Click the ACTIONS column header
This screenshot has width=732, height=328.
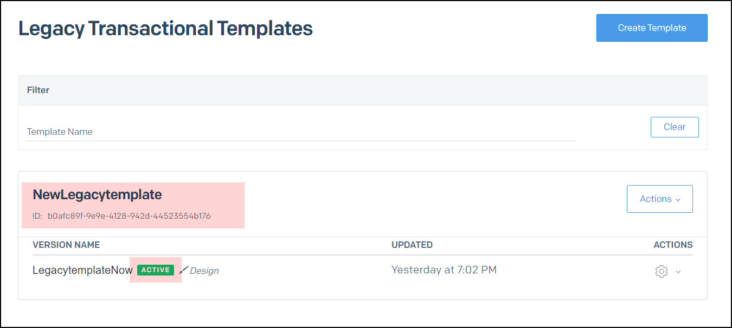click(x=673, y=245)
